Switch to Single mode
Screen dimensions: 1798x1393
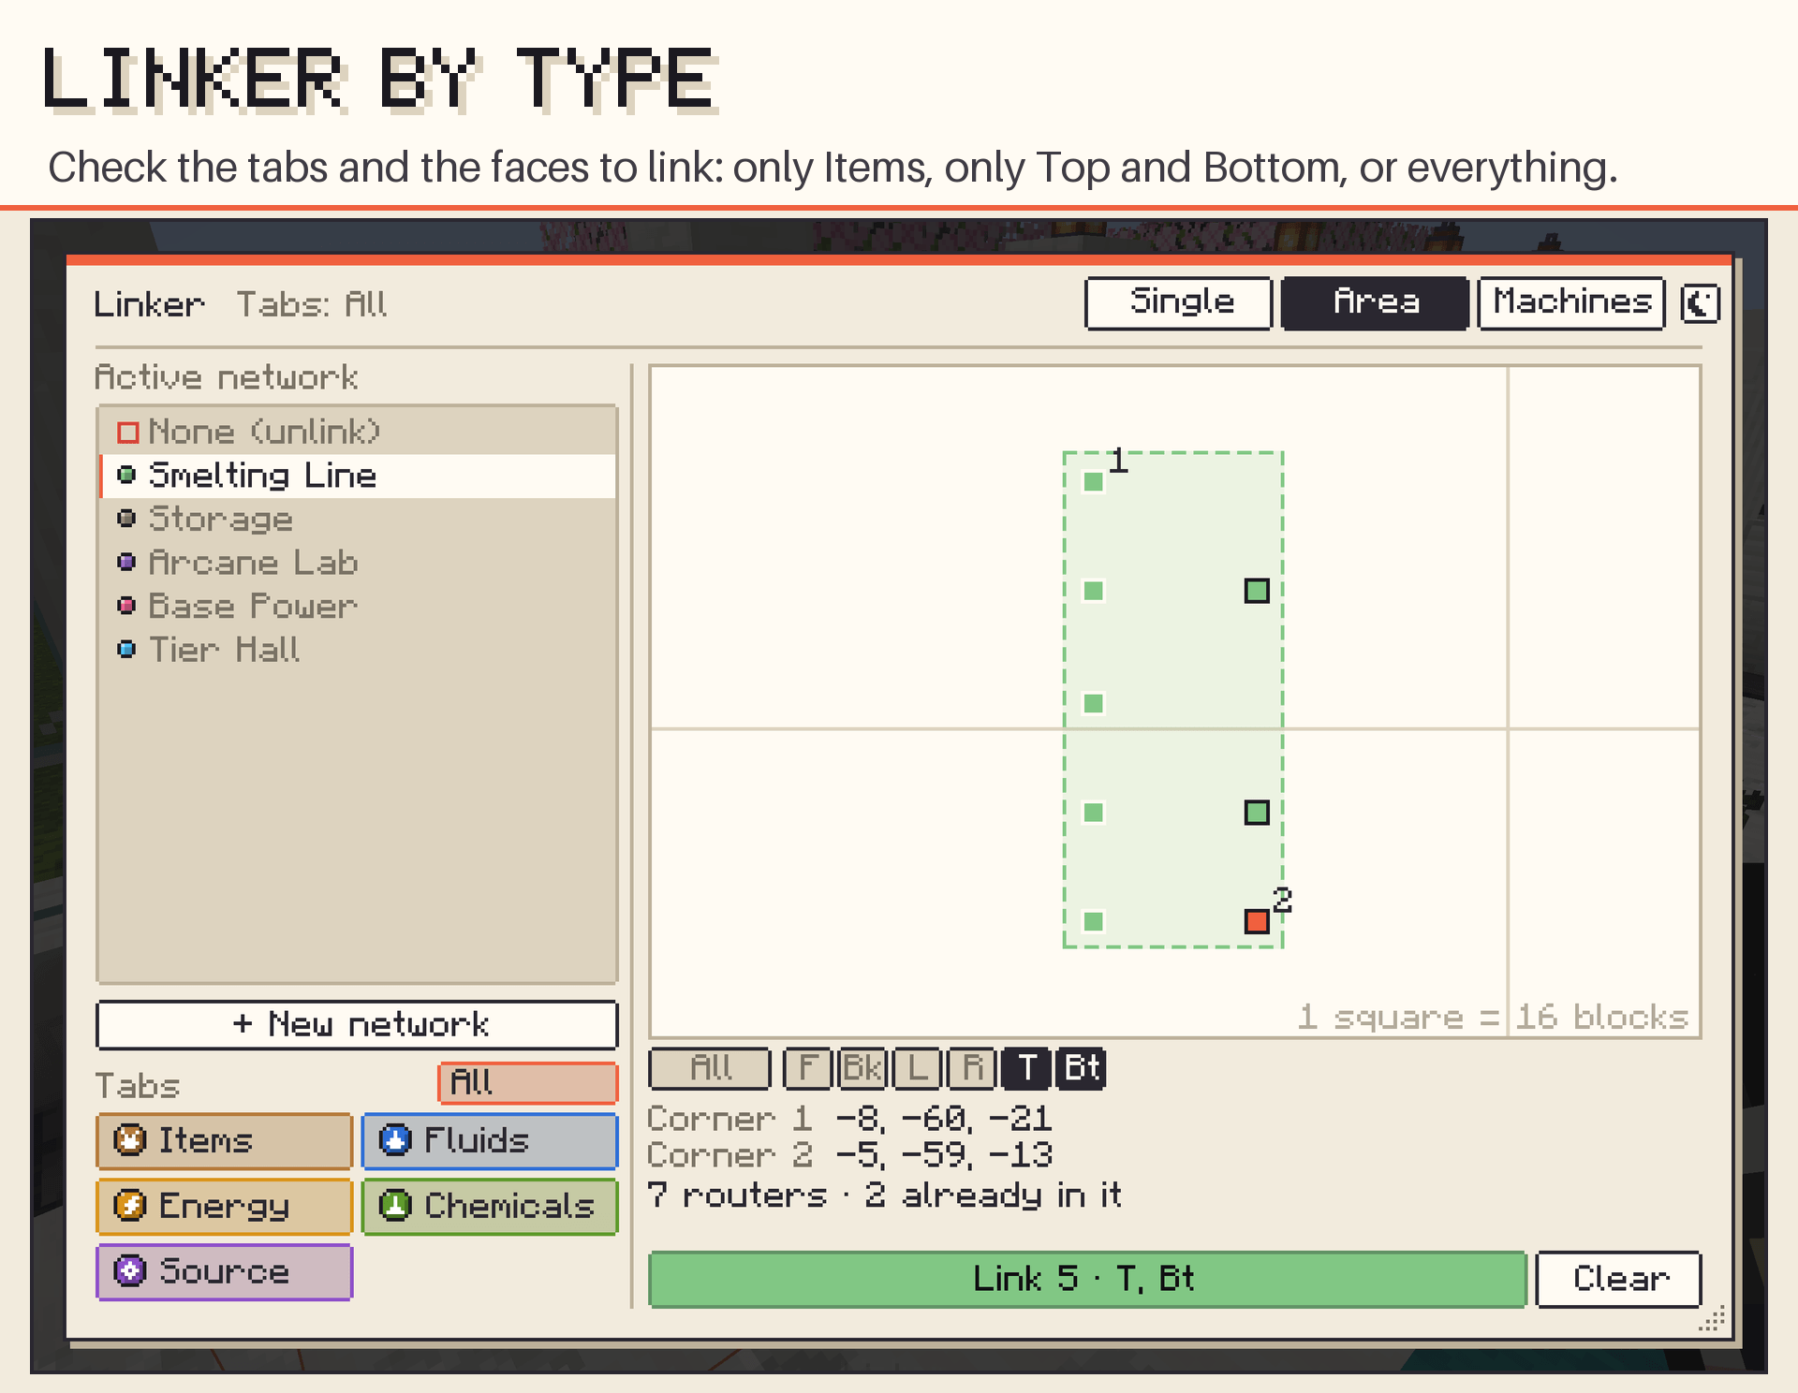1178,302
